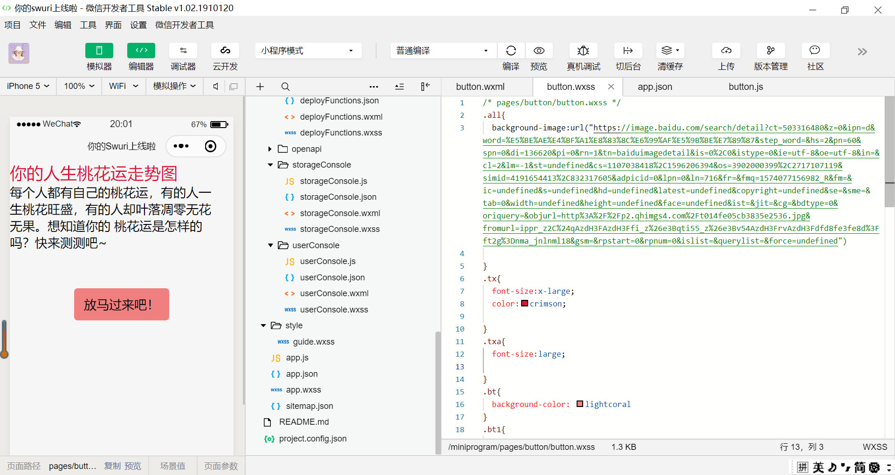895x475 pixels.
Task: Show more toolbar items via double chevron
Action: [862, 52]
